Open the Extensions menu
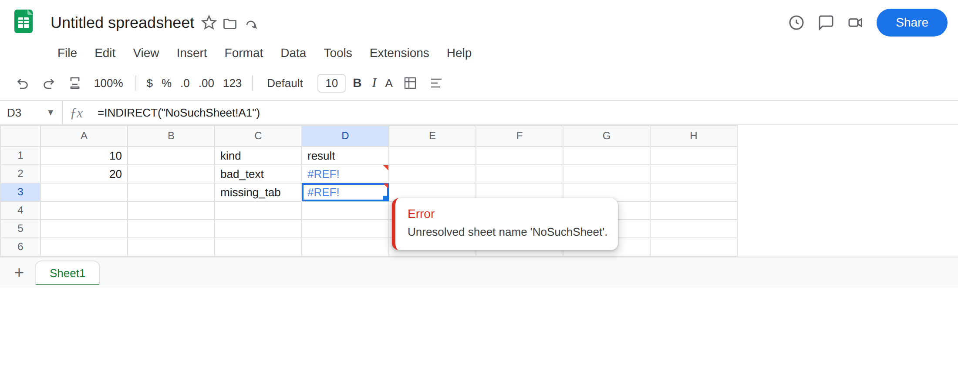 click(399, 53)
